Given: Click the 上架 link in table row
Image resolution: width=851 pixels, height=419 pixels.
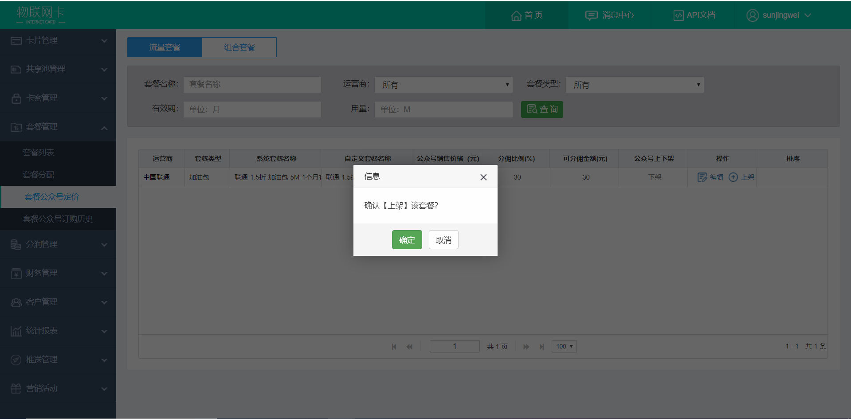Looking at the screenshot, I should 747,177.
